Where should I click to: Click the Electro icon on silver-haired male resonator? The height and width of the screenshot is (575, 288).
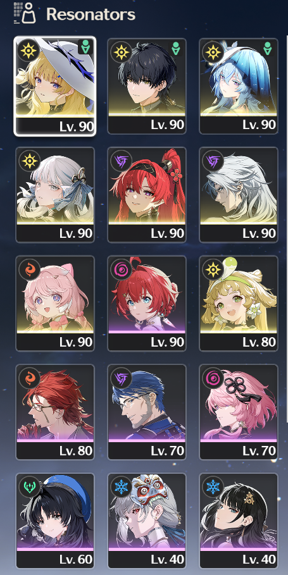click(x=213, y=160)
